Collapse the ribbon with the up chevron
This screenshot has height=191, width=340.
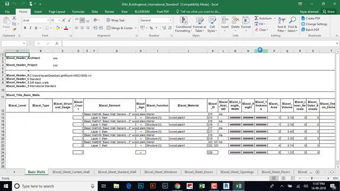pos(337,36)
